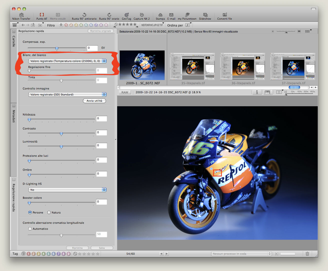The height and width of the screenshot is (271, 328).
Task: Toggle NEF file type filter
Action: coord(144,25)
